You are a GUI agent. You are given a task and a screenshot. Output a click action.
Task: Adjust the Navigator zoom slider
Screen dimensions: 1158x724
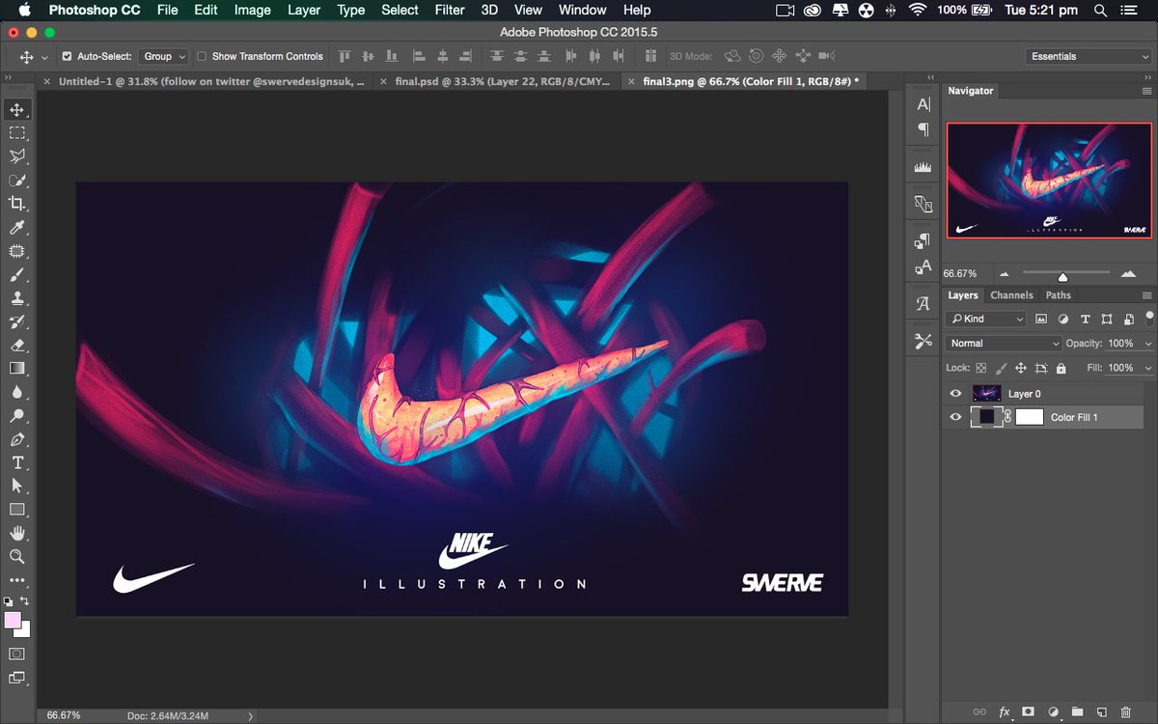tap(1062, 275)
